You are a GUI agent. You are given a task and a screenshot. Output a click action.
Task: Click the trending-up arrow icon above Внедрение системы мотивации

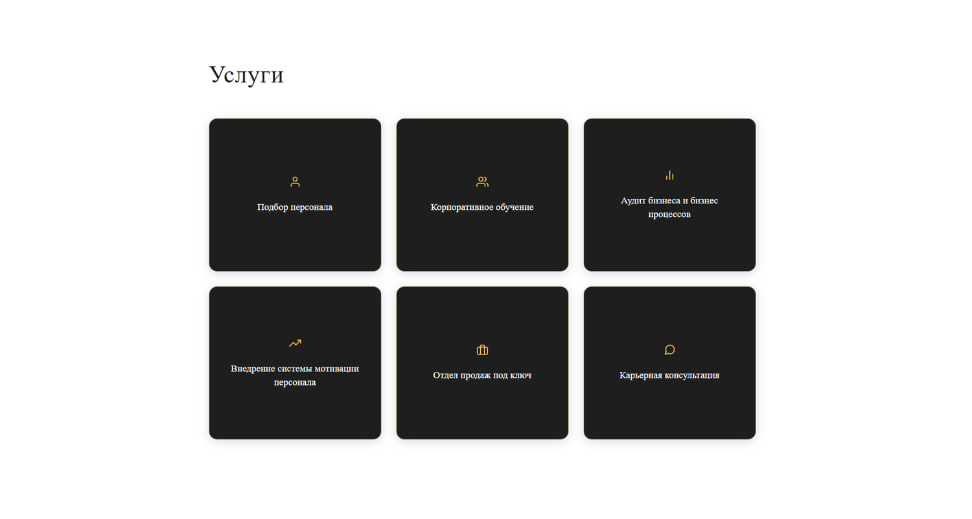coord(295,343)
